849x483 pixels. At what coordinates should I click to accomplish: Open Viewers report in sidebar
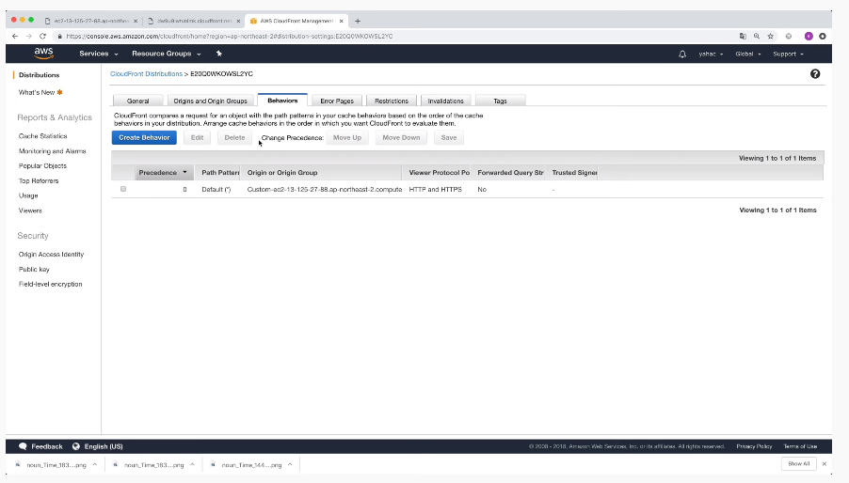point(30,210)
